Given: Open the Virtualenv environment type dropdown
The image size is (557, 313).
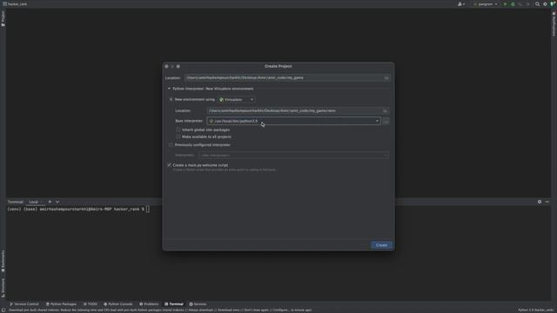Looking at the screenshot, I should pyautogui.click(x=236, y=100).
